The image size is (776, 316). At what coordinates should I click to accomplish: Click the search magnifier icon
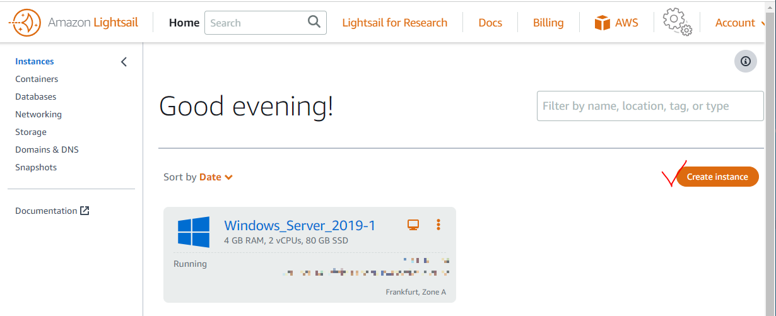point(314,22)
